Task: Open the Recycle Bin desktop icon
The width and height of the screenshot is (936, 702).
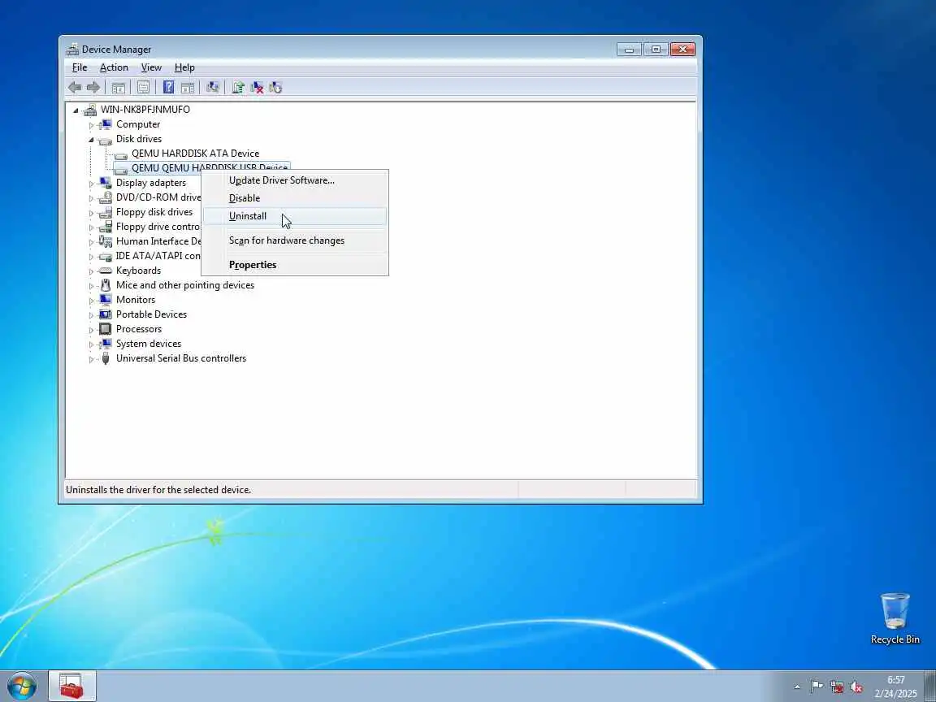Action: click(x=895, y=618)
